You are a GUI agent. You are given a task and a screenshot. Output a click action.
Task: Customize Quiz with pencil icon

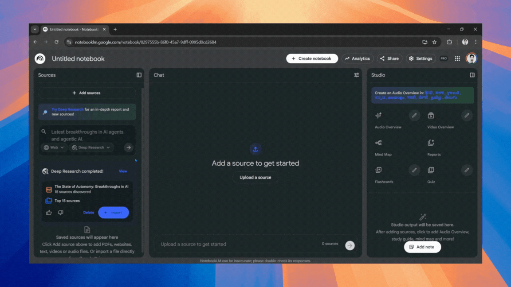467,170
